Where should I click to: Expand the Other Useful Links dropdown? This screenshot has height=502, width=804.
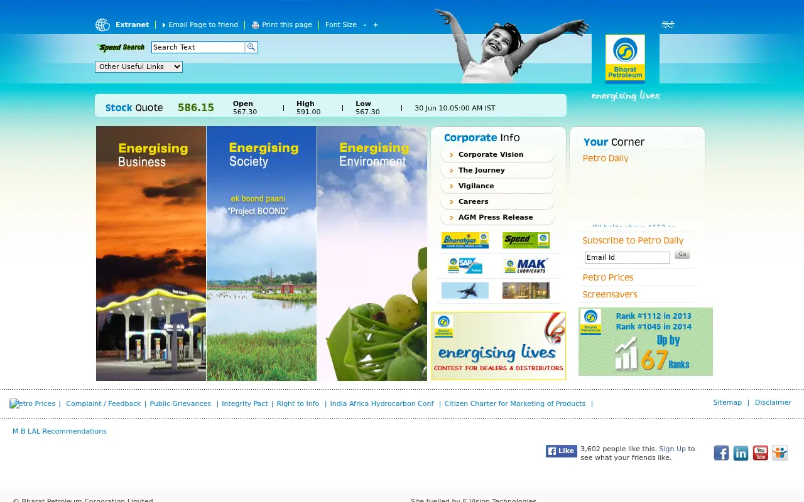pos(139,67)
